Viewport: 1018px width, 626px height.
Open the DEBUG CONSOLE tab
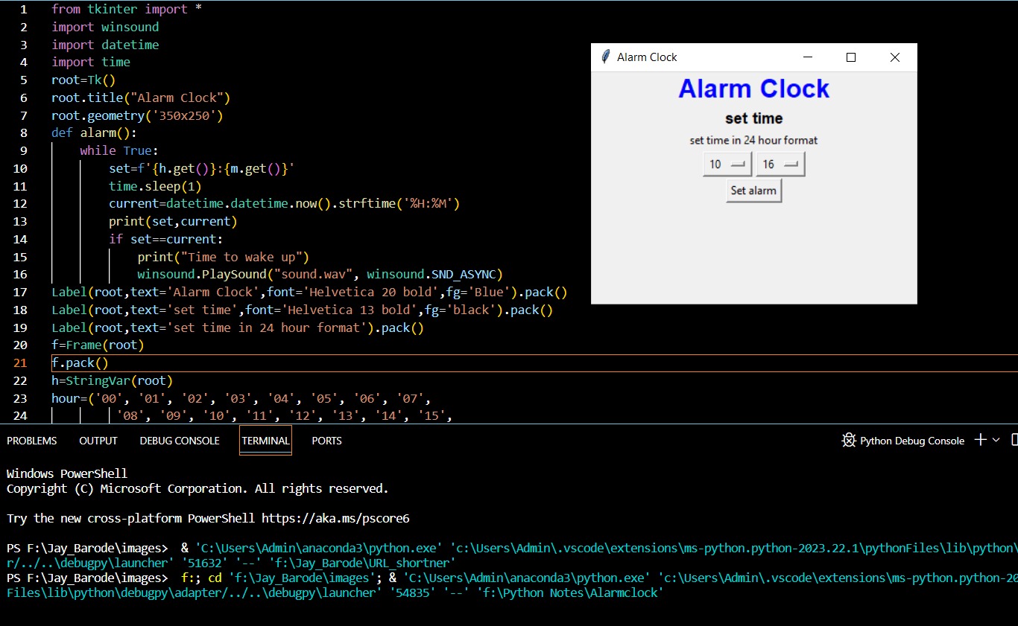pos(180,441)
